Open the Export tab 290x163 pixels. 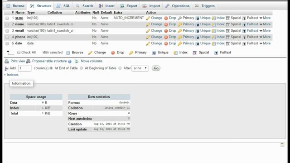129,6
